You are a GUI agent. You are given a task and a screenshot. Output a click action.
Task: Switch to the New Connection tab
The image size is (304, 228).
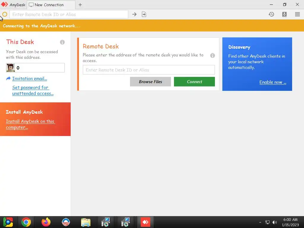point(51,5)
